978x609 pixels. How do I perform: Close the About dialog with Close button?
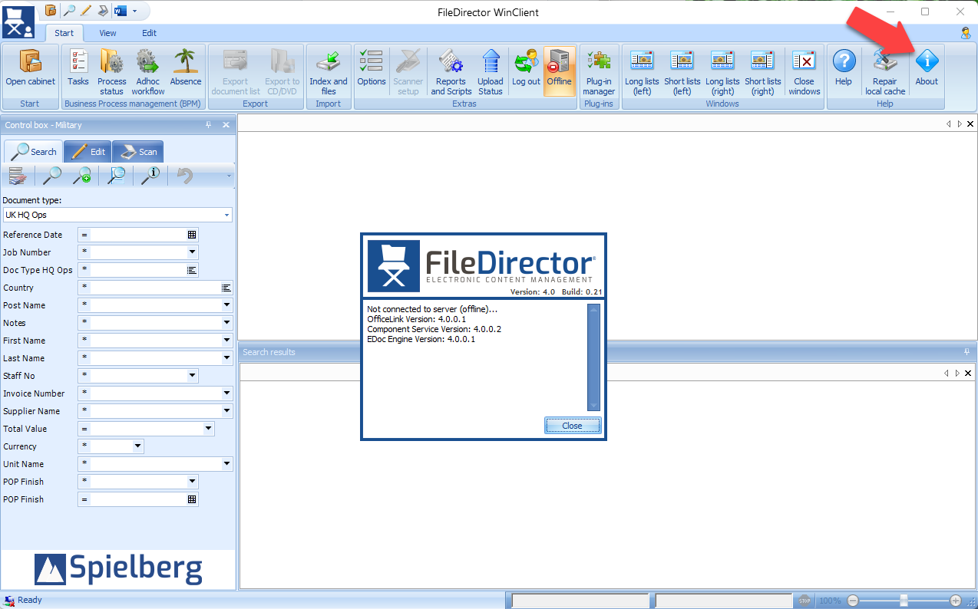(x=573, y=426)
